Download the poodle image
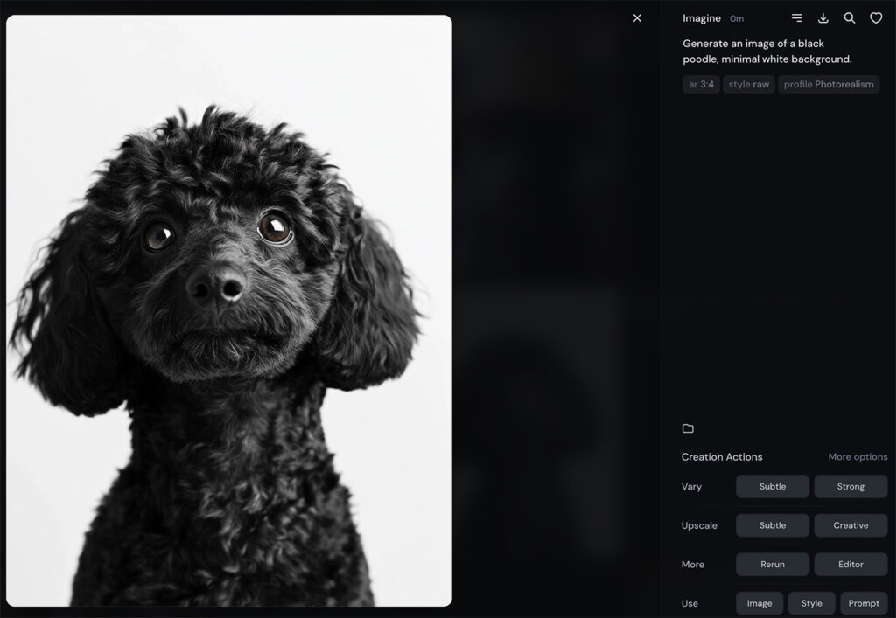Viewport: 896px width, 618px height. [822, 18]
